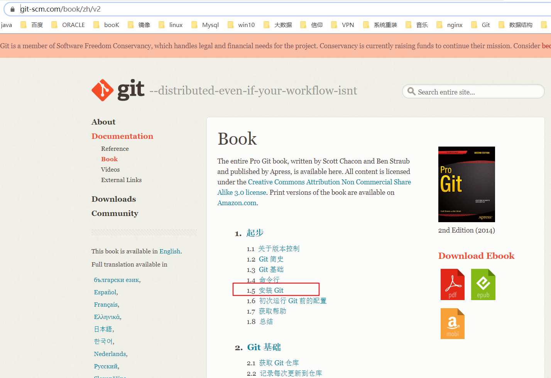The height and width of the screenshot is (378, 551).
Task: Open the 镜像 bookmark folder
Action: click(x=139, y=25)
